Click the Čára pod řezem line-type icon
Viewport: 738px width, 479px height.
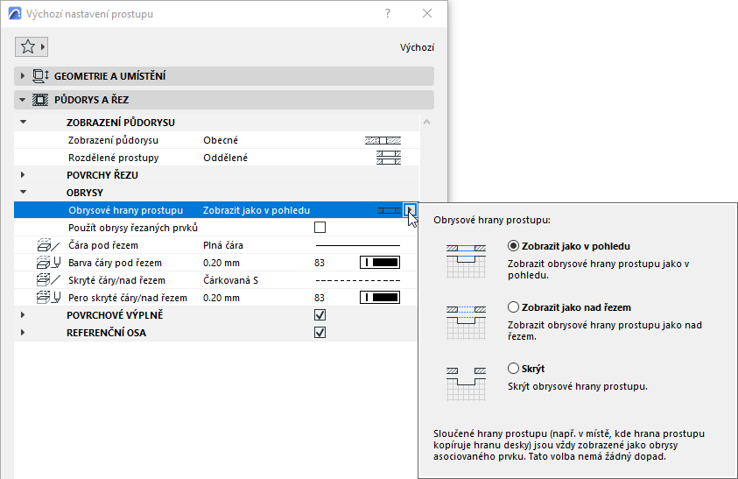click(x=48, y=245)
